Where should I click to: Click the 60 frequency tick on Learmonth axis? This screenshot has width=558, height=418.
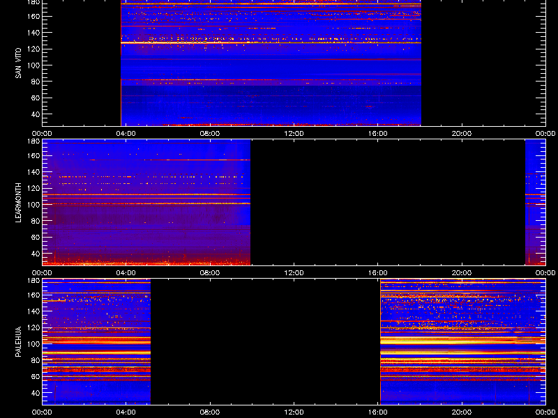36,238
